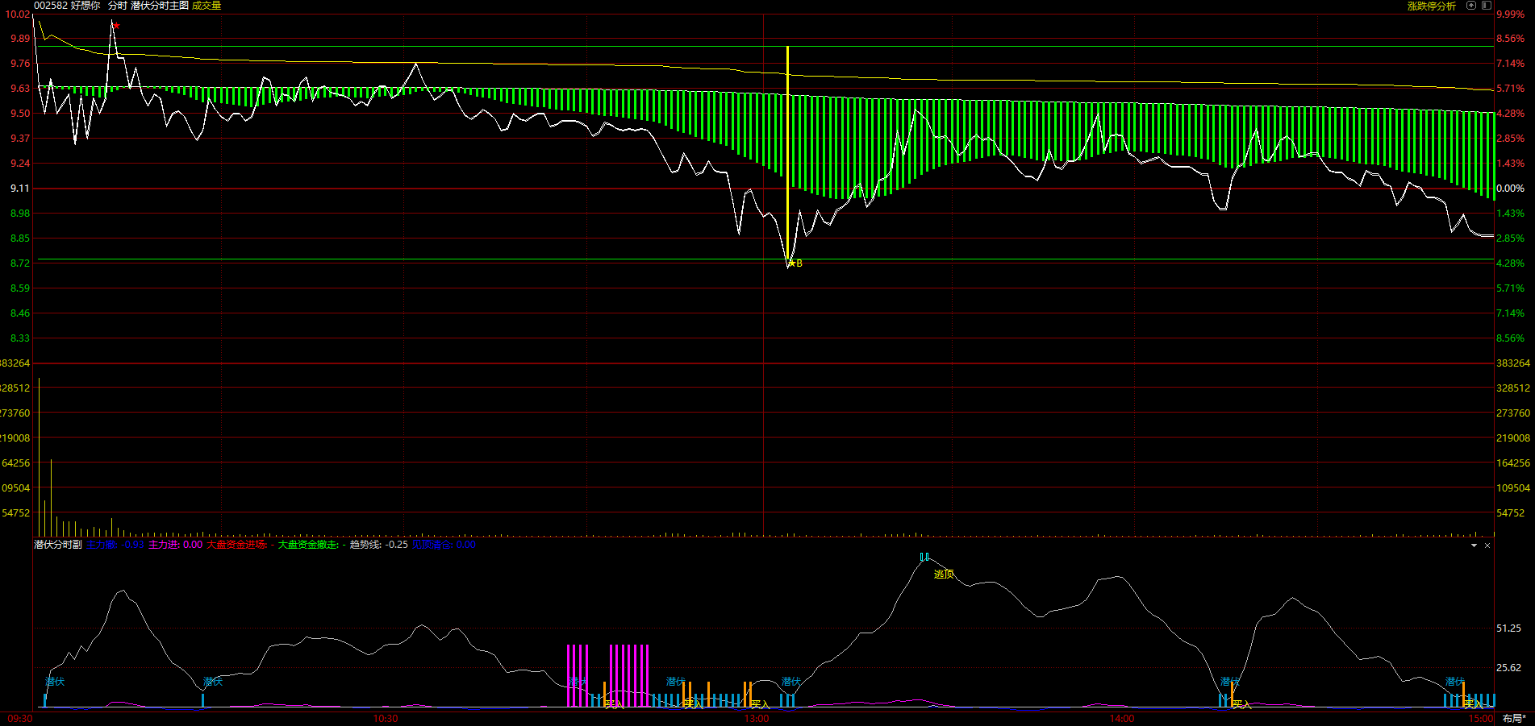
Task: Open the sub-indicator panel dropdown arrow
Action: point(1475,546)
